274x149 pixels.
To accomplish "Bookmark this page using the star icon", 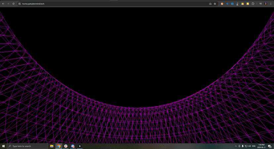I will coord(215,4).
